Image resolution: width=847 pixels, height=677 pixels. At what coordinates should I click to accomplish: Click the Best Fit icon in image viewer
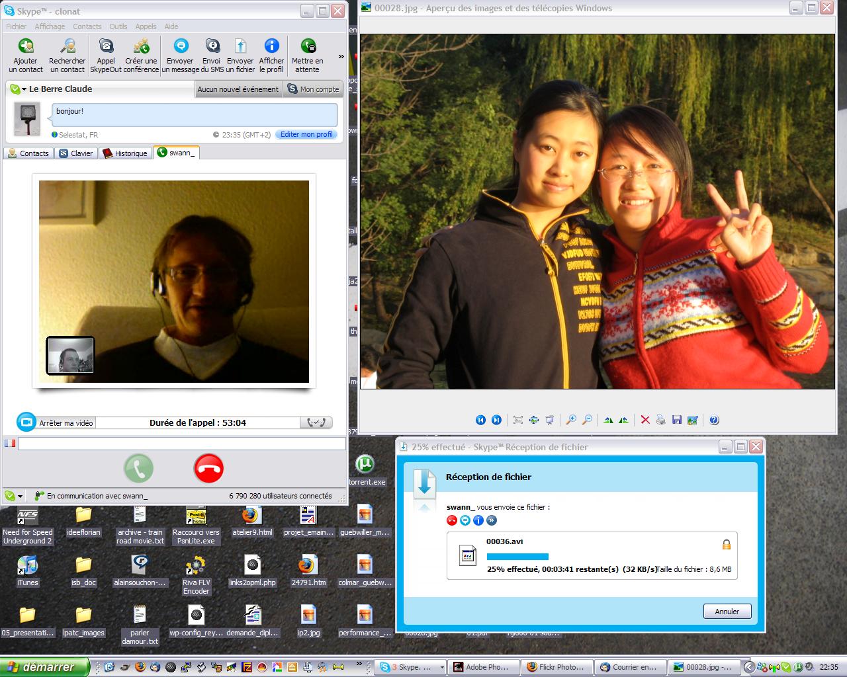518,420
